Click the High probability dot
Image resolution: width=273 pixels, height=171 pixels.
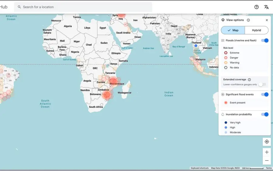coord(226,127)
